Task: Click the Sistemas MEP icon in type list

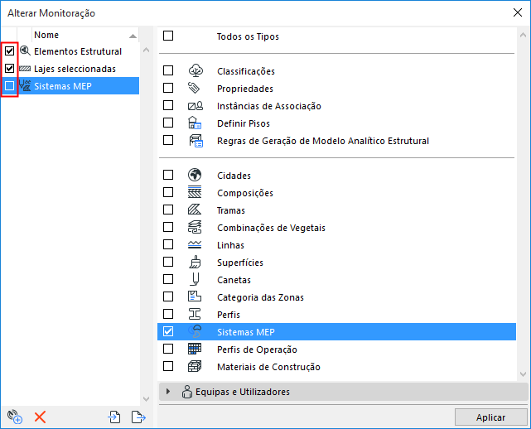Action: point(195,331)
